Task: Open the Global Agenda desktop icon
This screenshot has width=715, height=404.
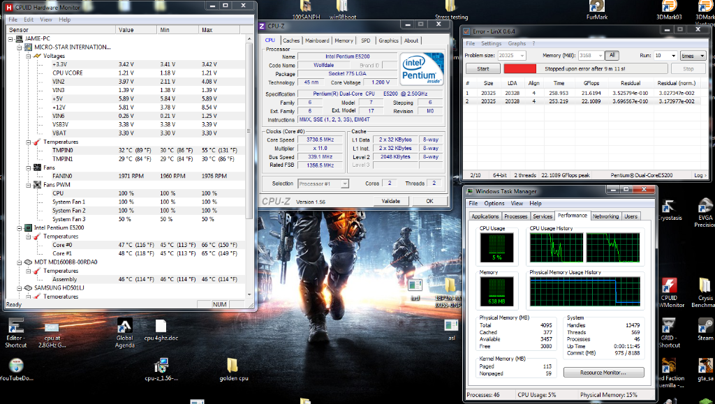Action: tap(124, 333)
